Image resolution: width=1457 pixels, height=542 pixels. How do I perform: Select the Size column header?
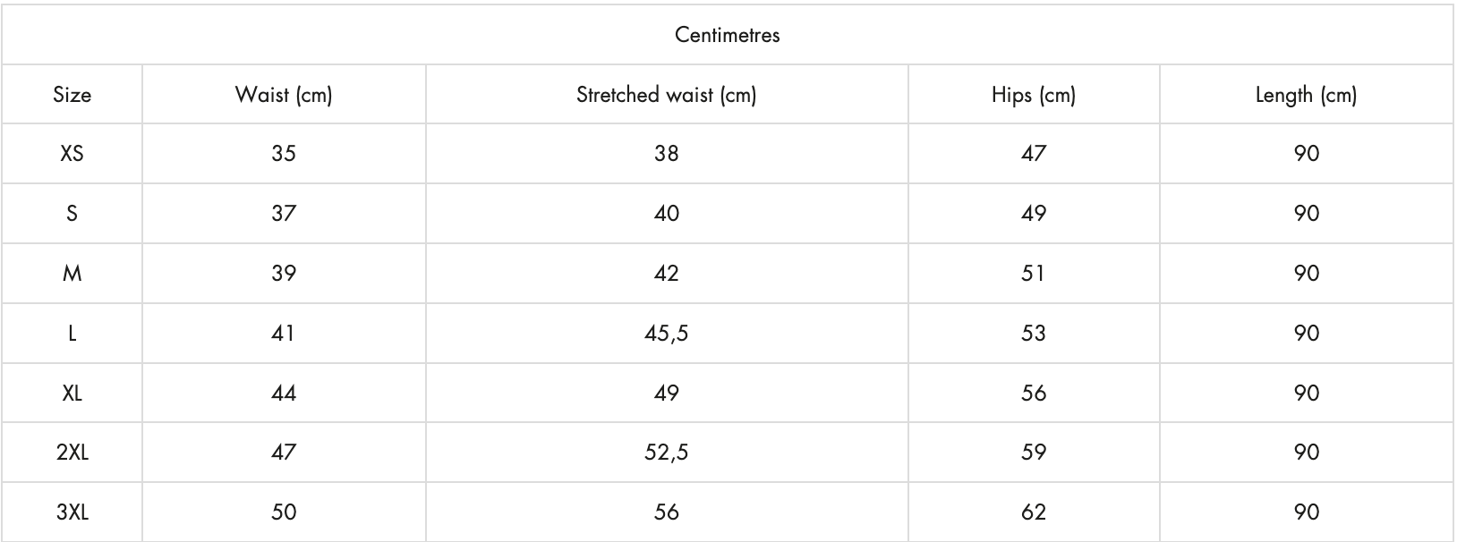tap(72, 95)
